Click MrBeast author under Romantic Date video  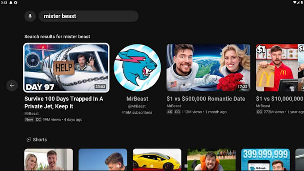pyautogui.click(x=173, y=106)
